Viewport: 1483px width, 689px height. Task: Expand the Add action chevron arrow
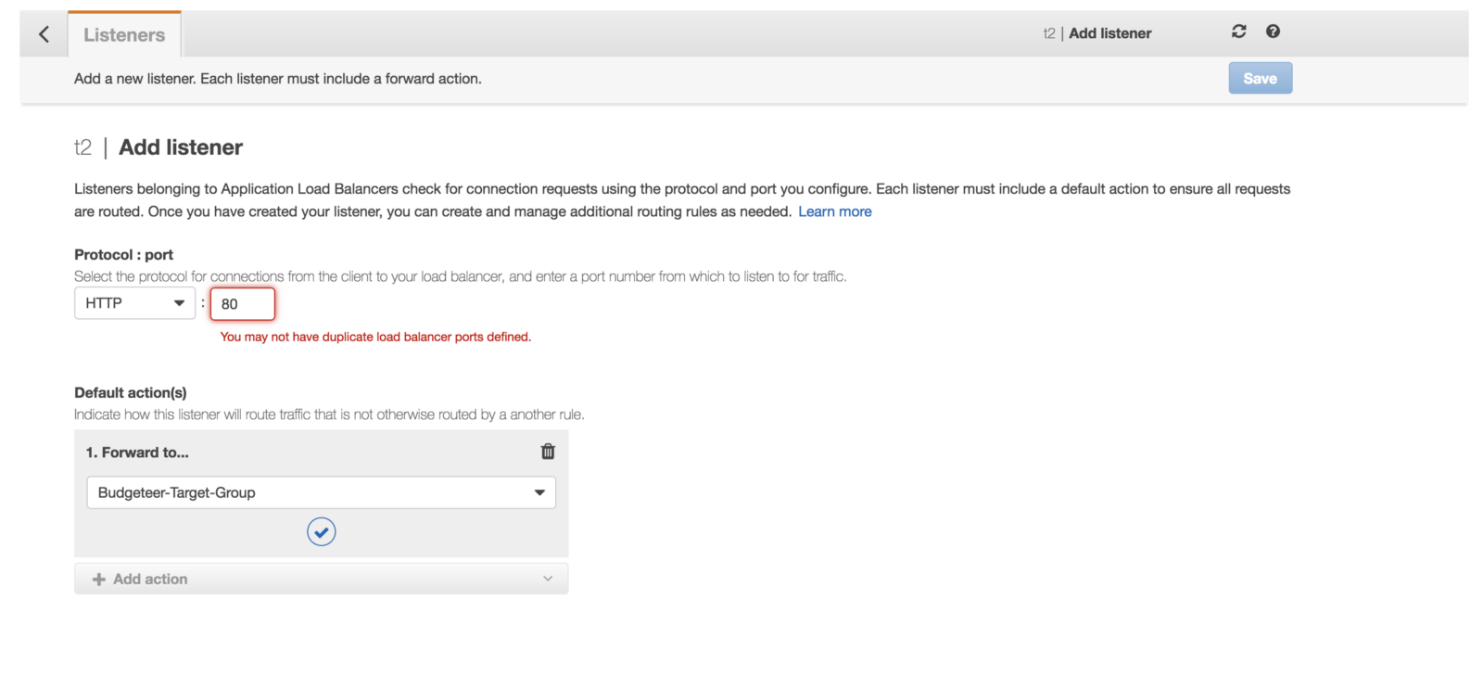point(548,579)
